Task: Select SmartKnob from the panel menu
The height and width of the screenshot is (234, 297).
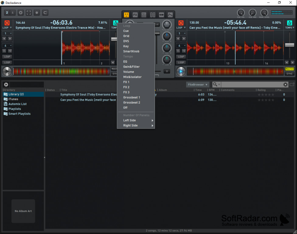Action: (136, 51)
